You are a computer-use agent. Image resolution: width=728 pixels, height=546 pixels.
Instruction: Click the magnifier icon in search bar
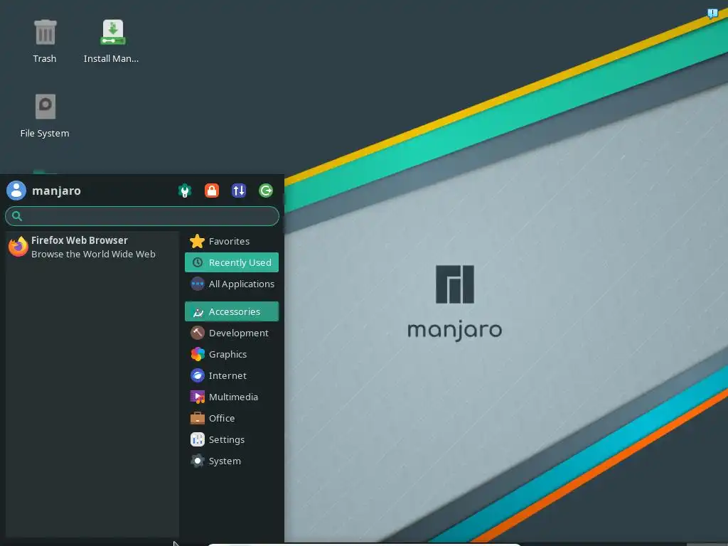(17, 216)
